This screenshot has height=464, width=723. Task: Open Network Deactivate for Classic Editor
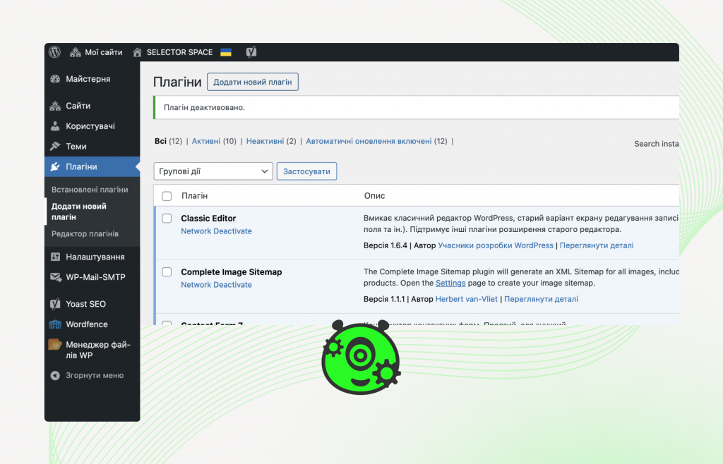tap(216, 231)
